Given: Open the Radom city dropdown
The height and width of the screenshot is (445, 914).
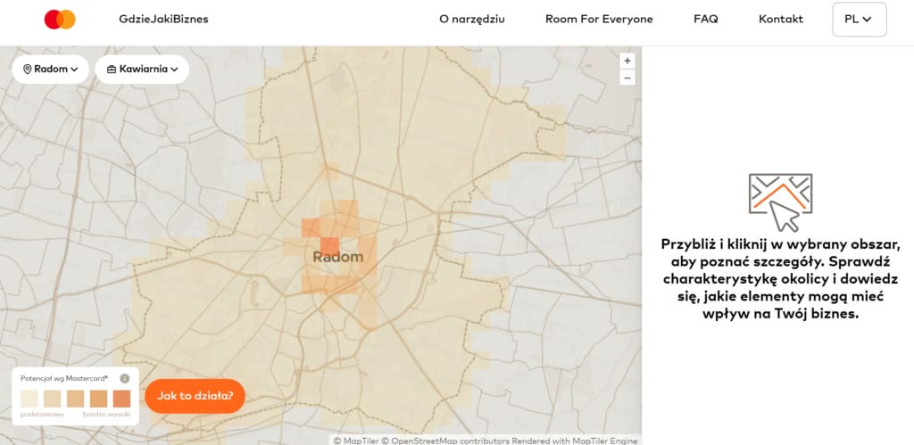Looking at the screenshot, I should pyautogui.click(x=50, y=70).
